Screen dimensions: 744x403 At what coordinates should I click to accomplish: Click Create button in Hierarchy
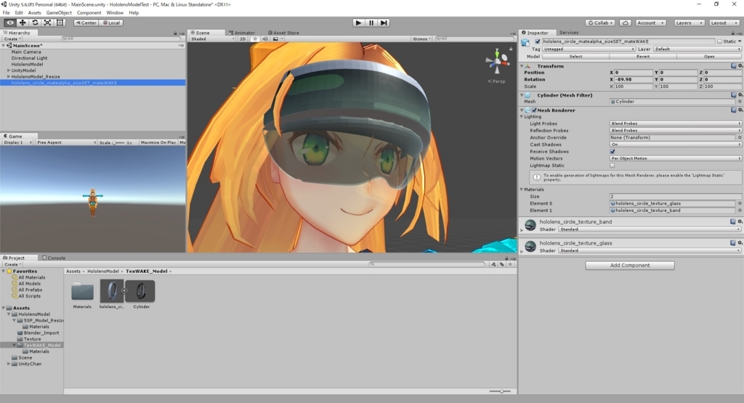[12, 39]
